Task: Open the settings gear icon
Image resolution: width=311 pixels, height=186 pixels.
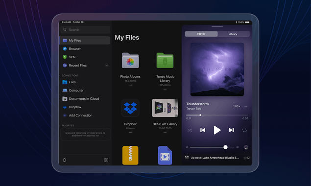Action: [65, 160]
